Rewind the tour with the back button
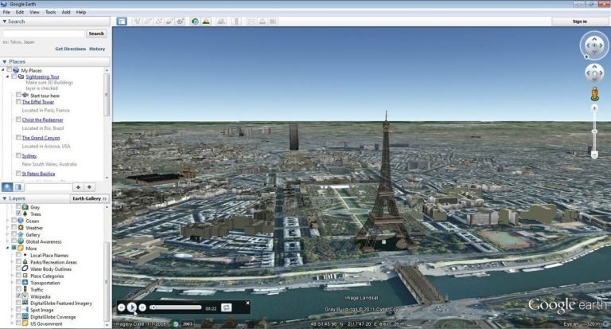The height and width of the screenshot is (329, 611). [122, 307]
